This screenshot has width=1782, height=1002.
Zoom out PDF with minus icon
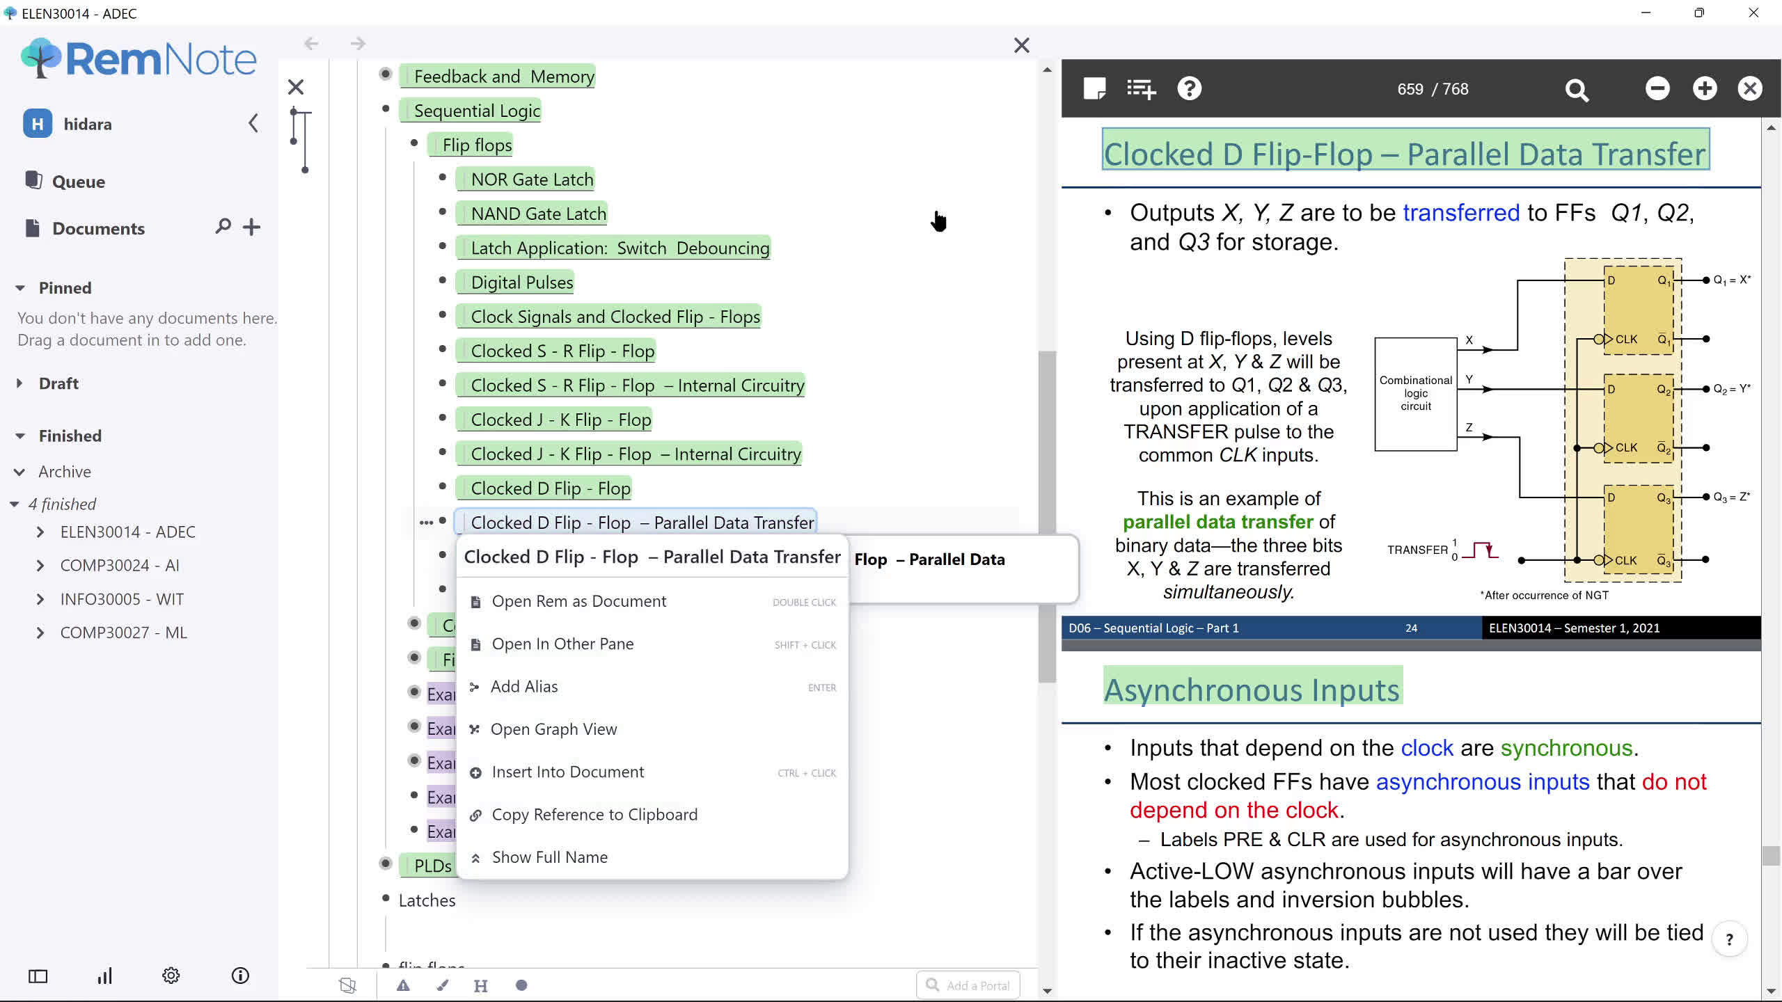click(x=1657, y=88)
